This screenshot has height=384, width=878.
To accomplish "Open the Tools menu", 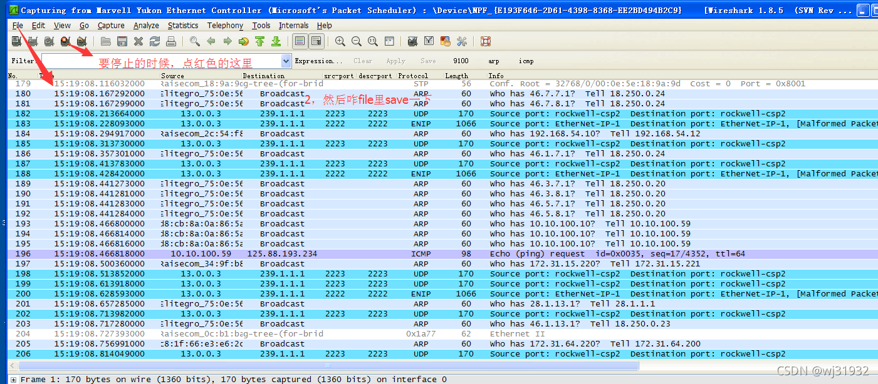I will pos(261,26).
